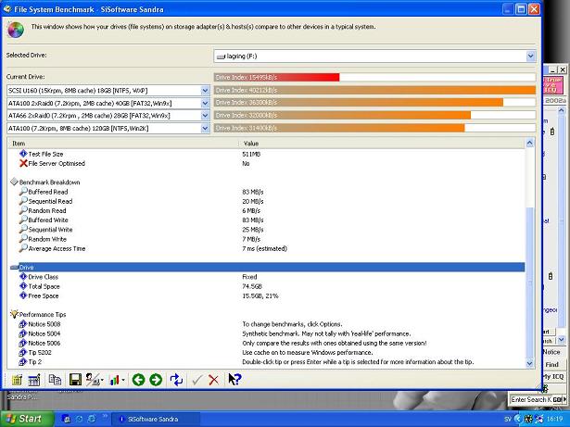The image size is (570, 427).
Task: Click the GO! button beside the ICQ search field
Action: point(558,399)
